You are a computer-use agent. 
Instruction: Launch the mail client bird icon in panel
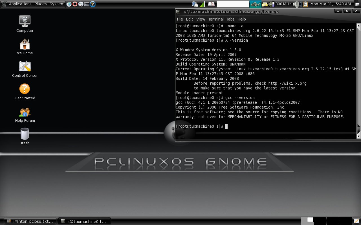81,4
